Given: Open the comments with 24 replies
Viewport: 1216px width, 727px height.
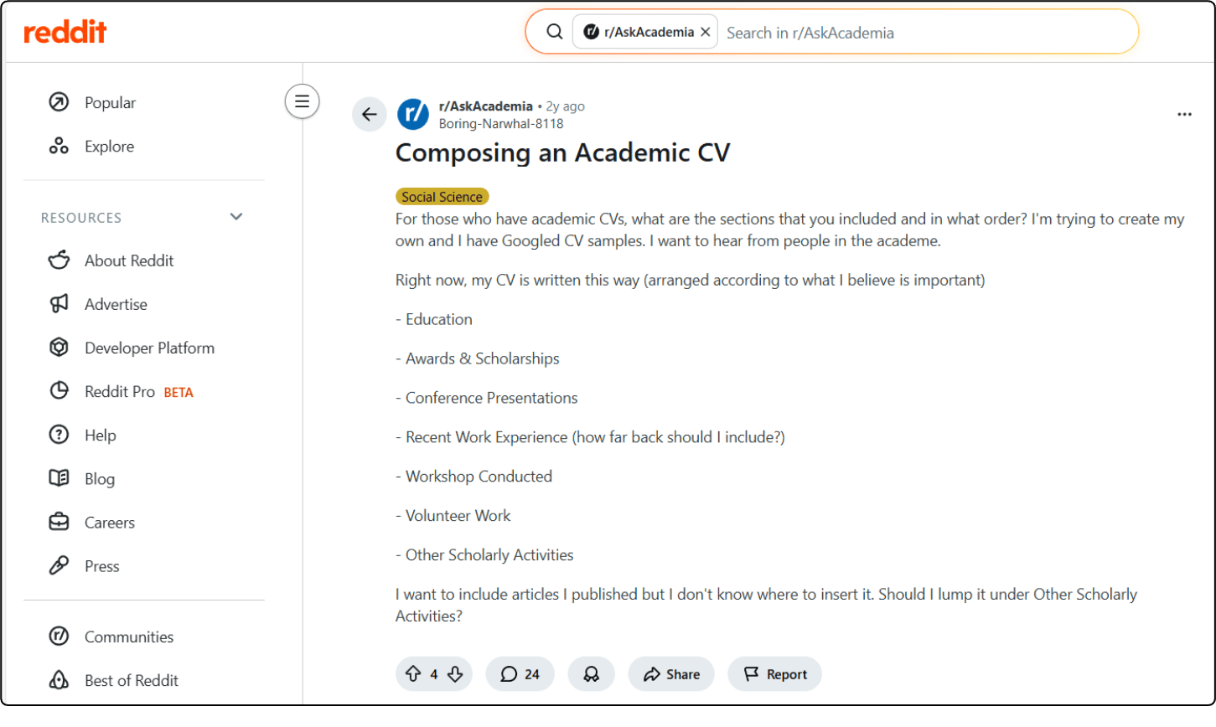Looking at the screenshot, I should pyautogui.click(x=520, y=674).
